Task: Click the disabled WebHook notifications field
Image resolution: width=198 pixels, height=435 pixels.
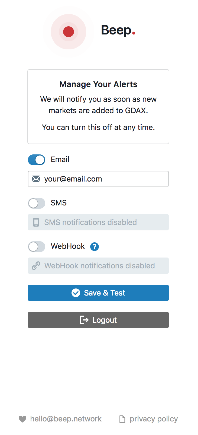Action: (103, 266)
